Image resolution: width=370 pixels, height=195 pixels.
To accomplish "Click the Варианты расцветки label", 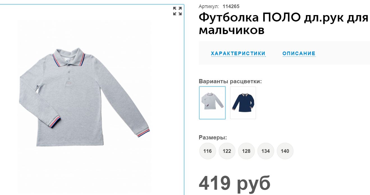I will pos(230,82).
